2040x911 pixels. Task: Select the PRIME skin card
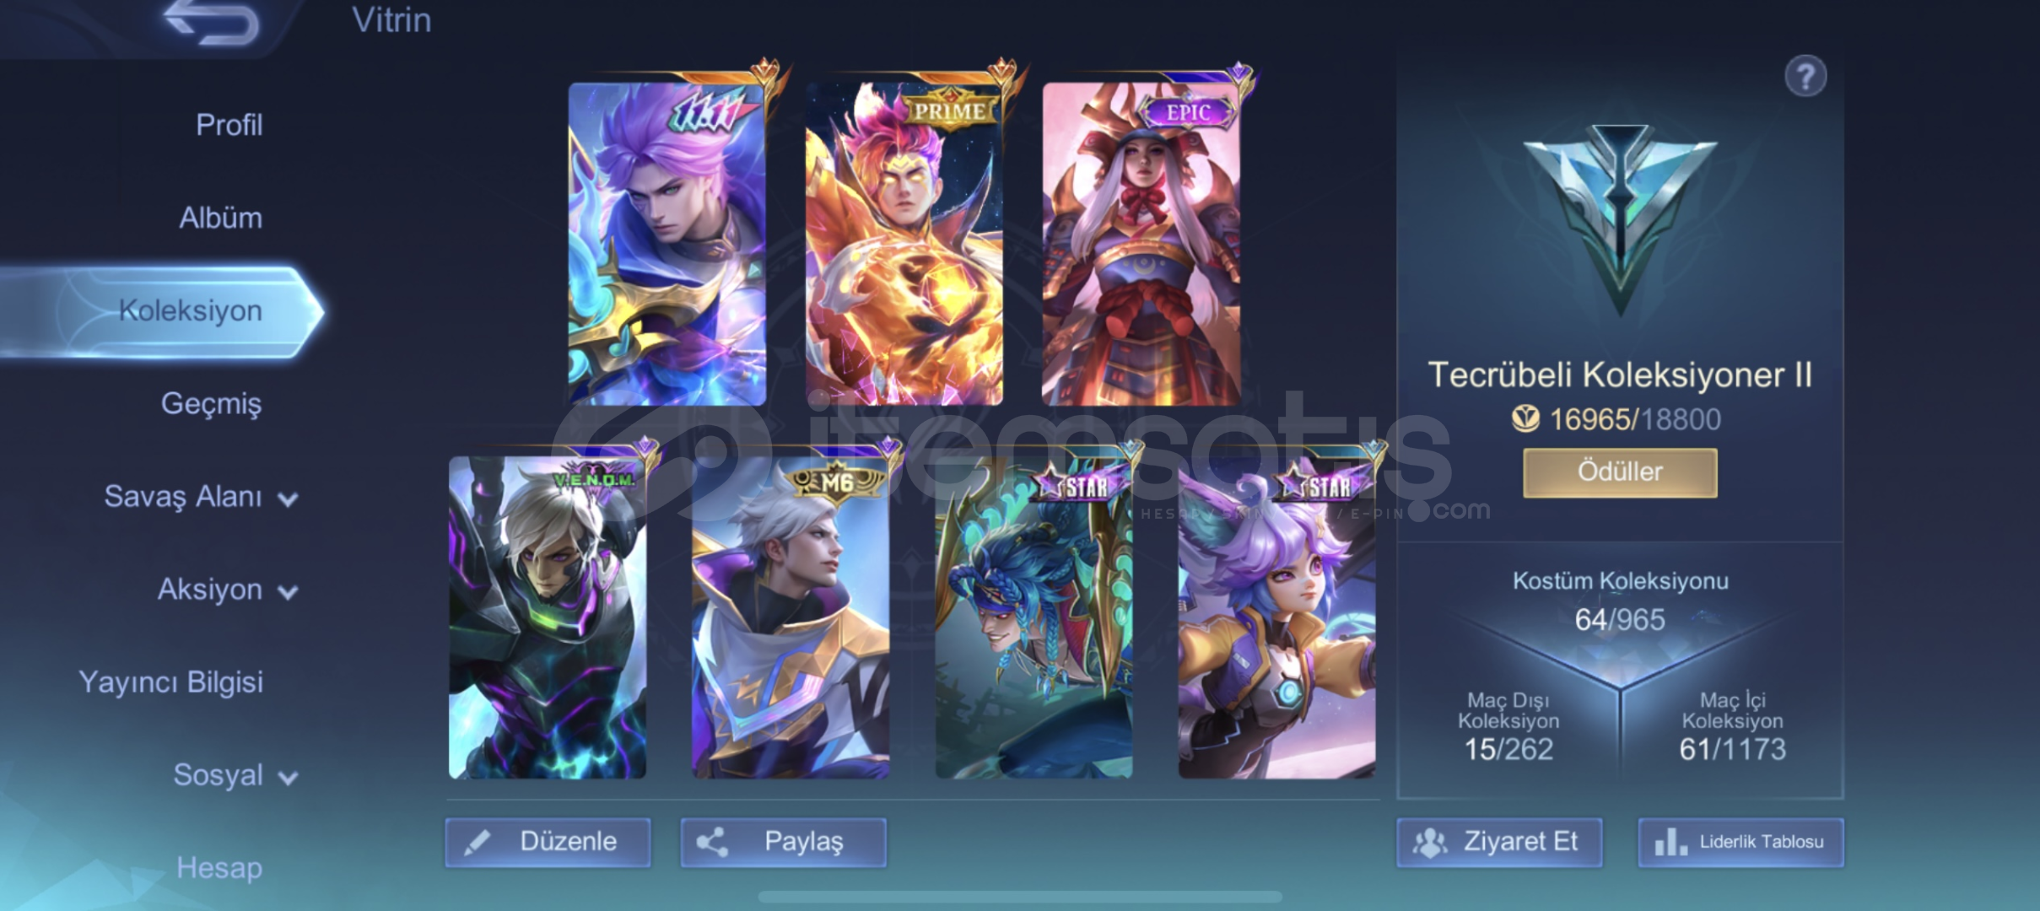click(904, 243)
